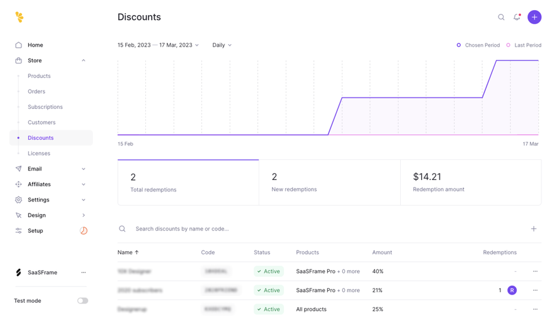
Task: Expand the Affiliates section chevron
Action: point(84,184)
